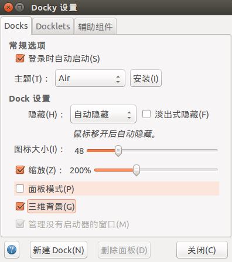Screen dimensions: 232x262
Task: Click the 图标大小 icon size slider handle
Action: 118,151
